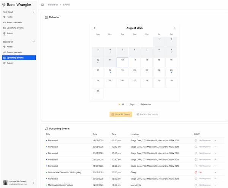Toggle the sidebar panel icon
Image resolution: width=228 pixels, height=188 pixels.
pos(43,5)
